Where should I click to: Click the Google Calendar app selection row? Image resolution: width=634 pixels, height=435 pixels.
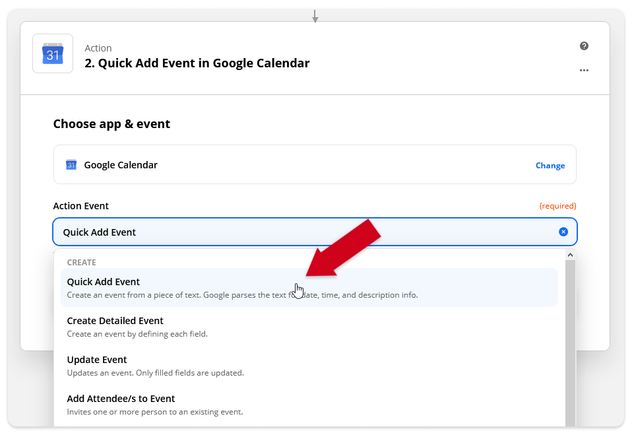click(x=315, y=165)
